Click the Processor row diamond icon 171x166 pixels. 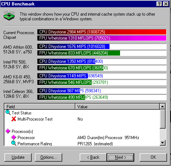click(x=13, y=137)
